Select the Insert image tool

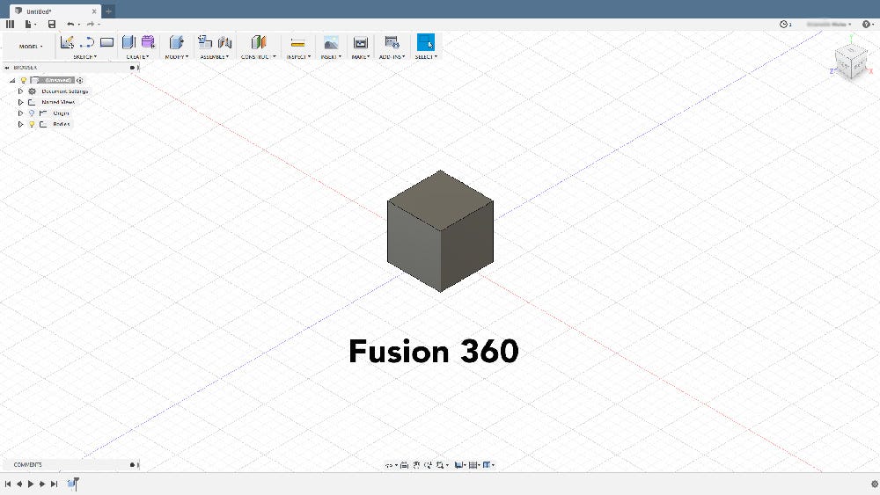tap(331, 42)
